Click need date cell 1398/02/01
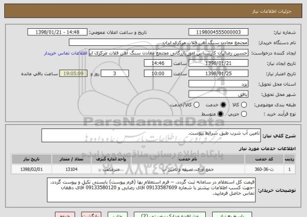 tap(31, 169)
